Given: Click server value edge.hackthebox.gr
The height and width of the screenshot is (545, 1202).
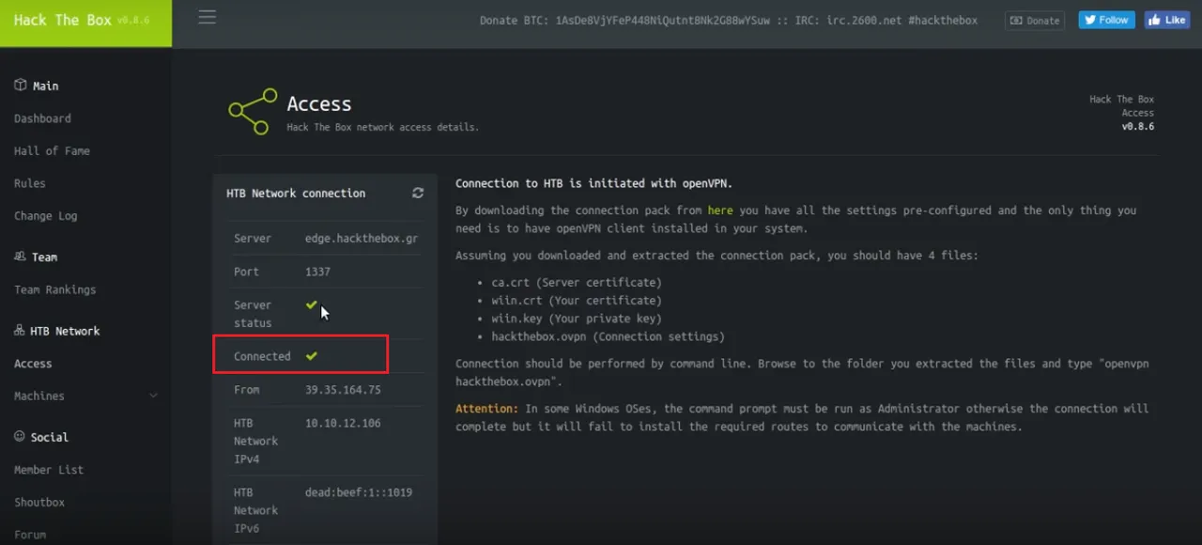Looking at the screenshot, I should [x=362, y=239].
